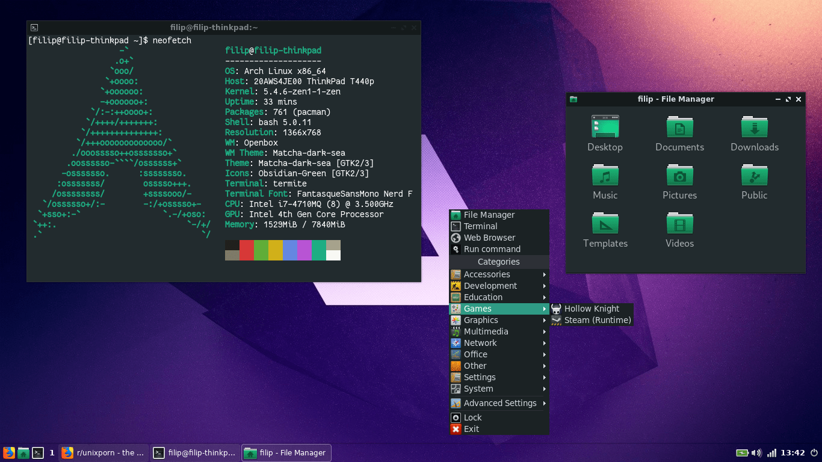Check the battery indicator in the tray
822x462 pixels.
click(743, 453)
